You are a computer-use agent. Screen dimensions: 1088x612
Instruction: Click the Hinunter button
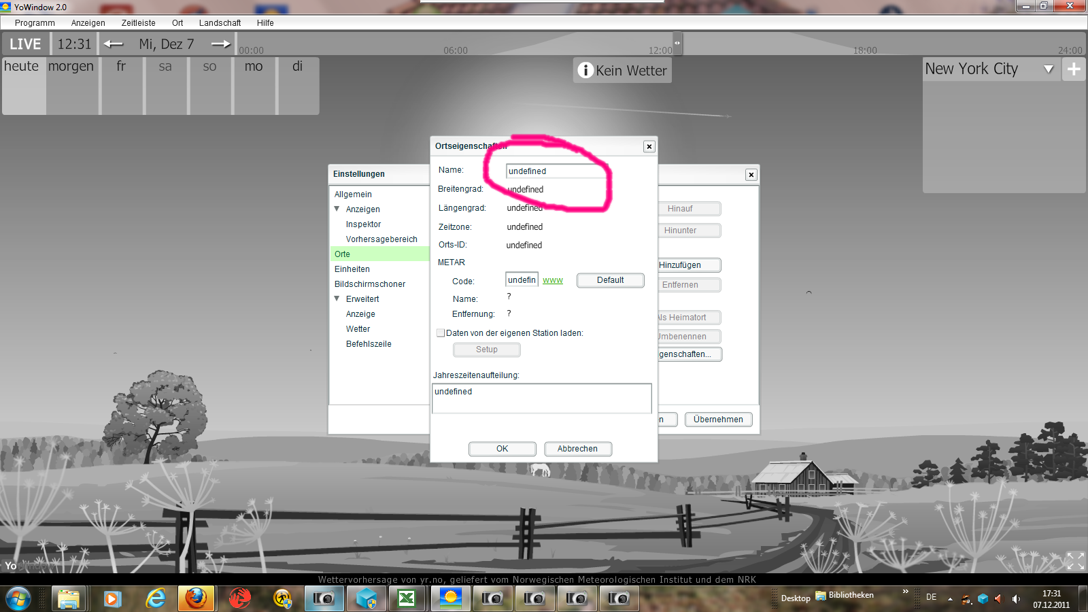click(x=690, y=231)
